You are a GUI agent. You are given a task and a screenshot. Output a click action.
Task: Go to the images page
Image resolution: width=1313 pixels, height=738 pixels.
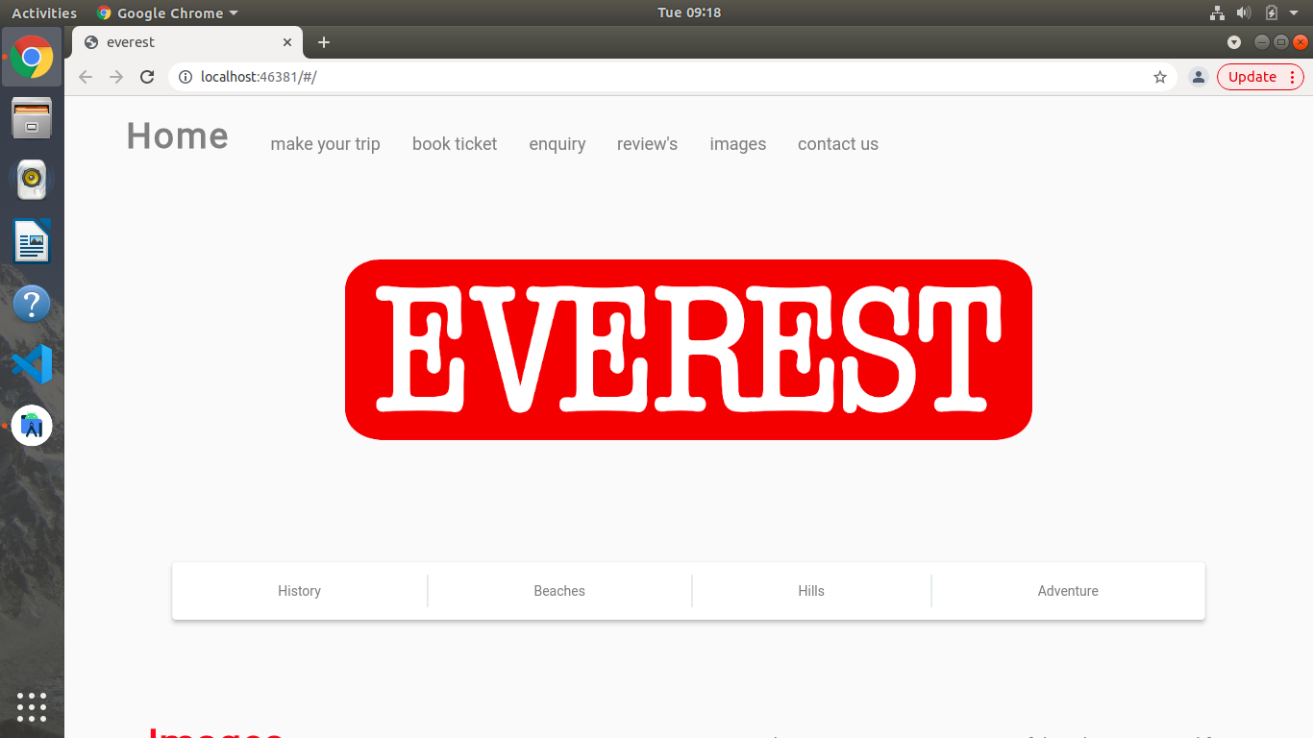tap(738, 144)
